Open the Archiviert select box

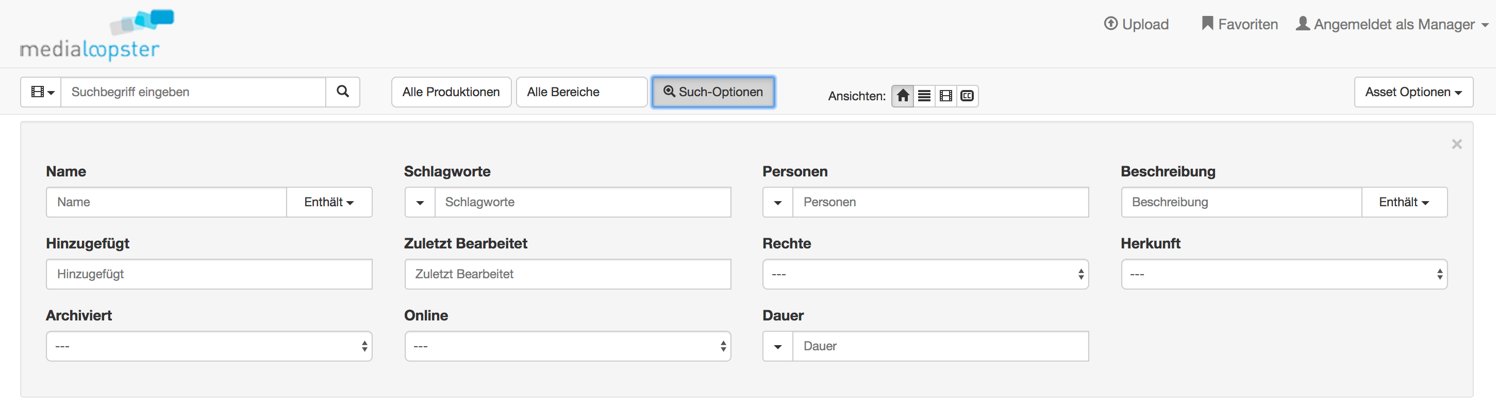click(209, 346)
